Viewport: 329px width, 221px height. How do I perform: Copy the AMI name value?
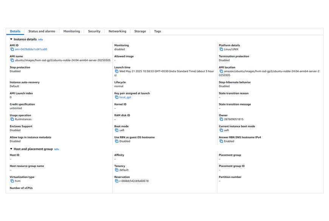12,60
